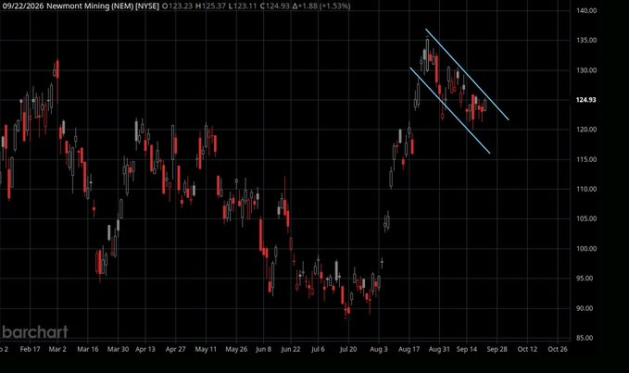629x373 pixels.
Task: Click the 105.00 price axis label
Action: [x=586, y=218]
